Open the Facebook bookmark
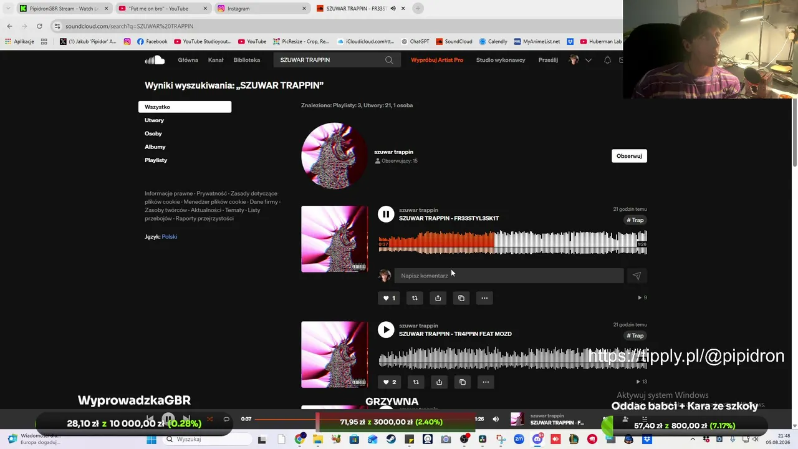798x449 pixels. [152, 42]
